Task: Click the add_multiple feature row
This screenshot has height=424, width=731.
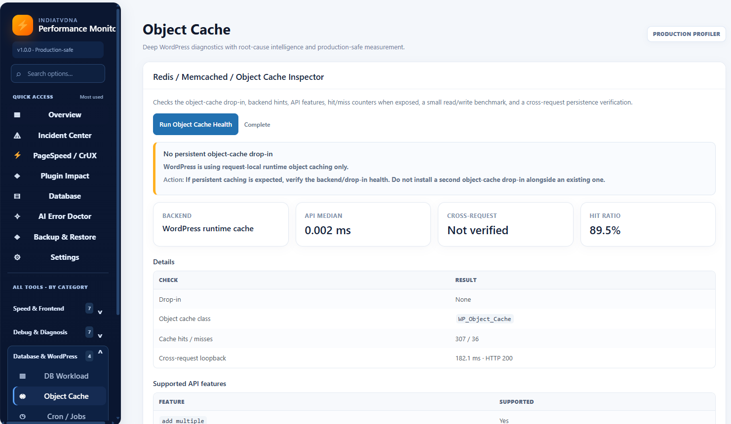Action: coord(434,419)
